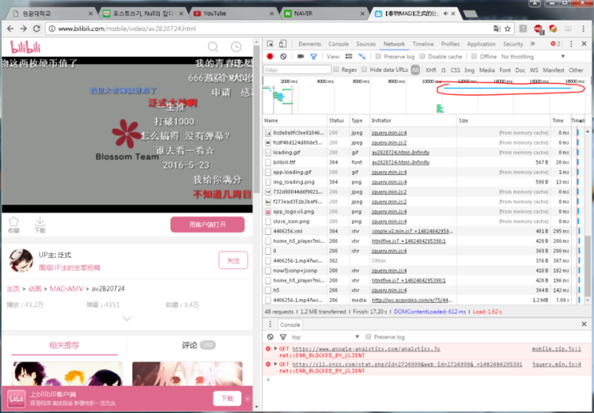Screen dimensions: 594x413
Task: Select the bilibili.ttf request row
Action: coord(422,162)
